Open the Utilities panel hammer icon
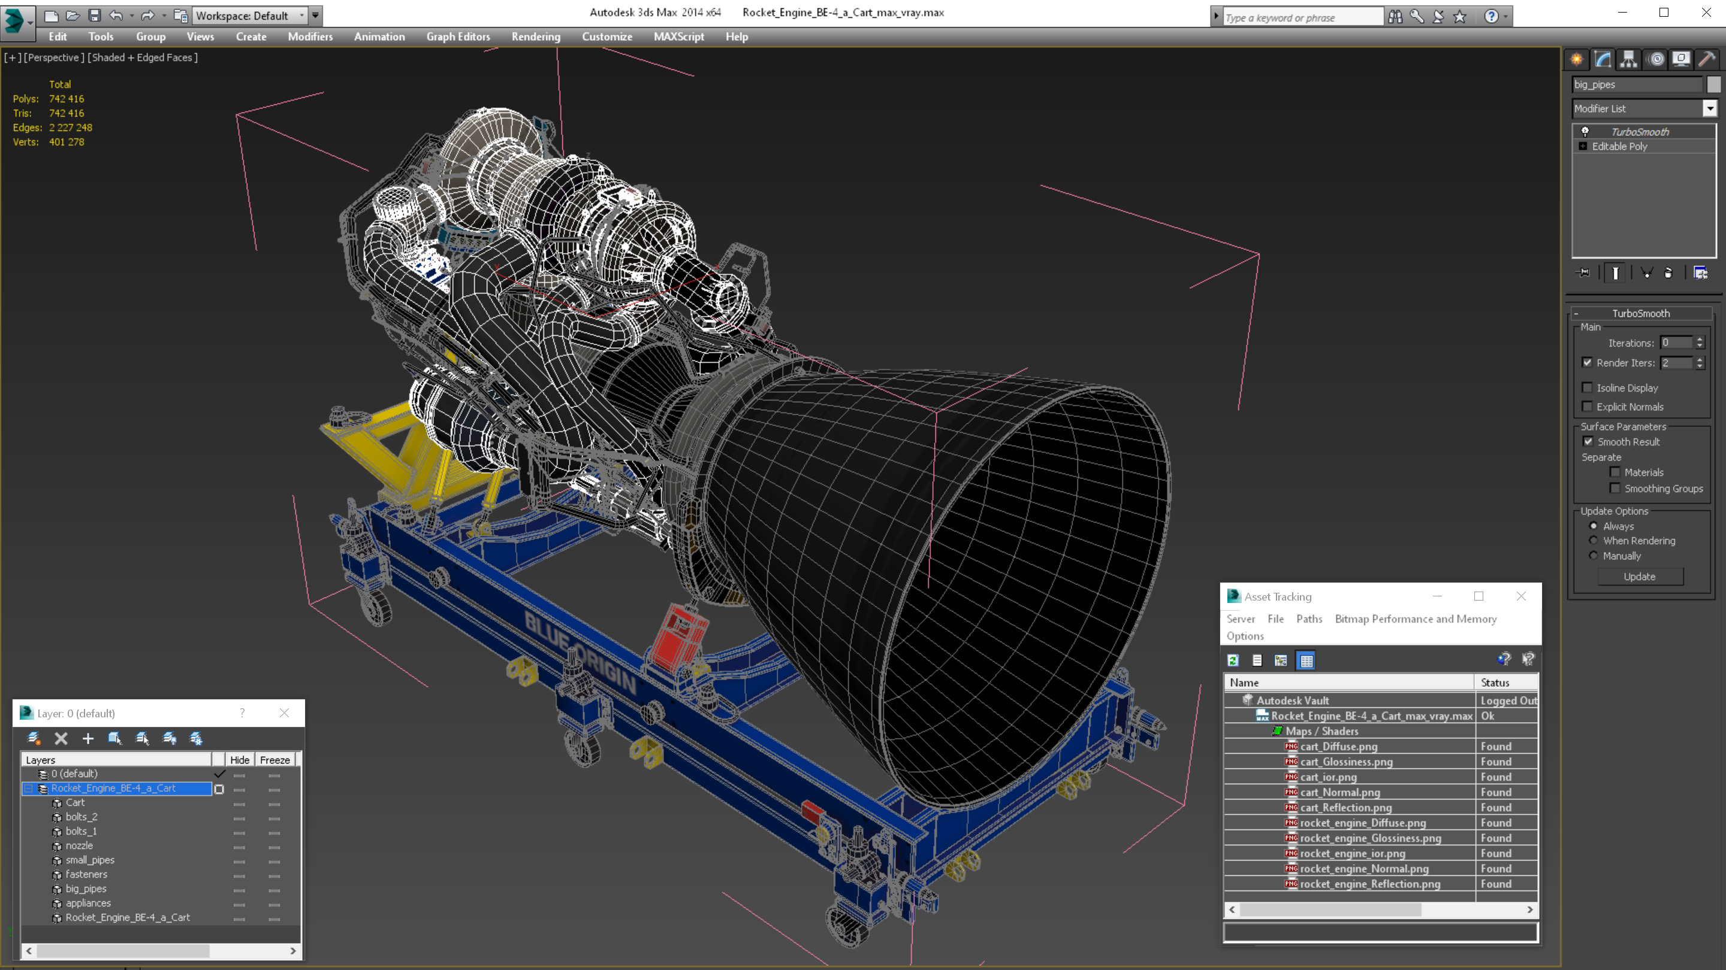The image size is (1726, 970). coord(1707,60)
